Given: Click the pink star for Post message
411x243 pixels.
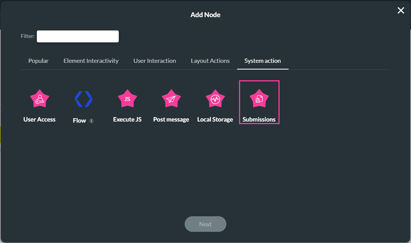Looking at the screenshot, I should (171, 98).
